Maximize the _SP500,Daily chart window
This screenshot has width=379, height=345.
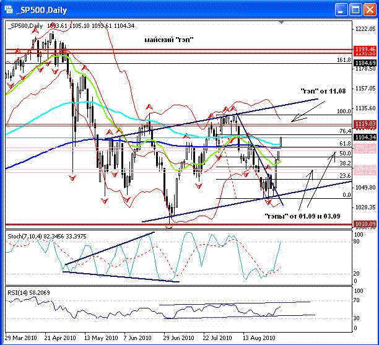tap(355, 10)
